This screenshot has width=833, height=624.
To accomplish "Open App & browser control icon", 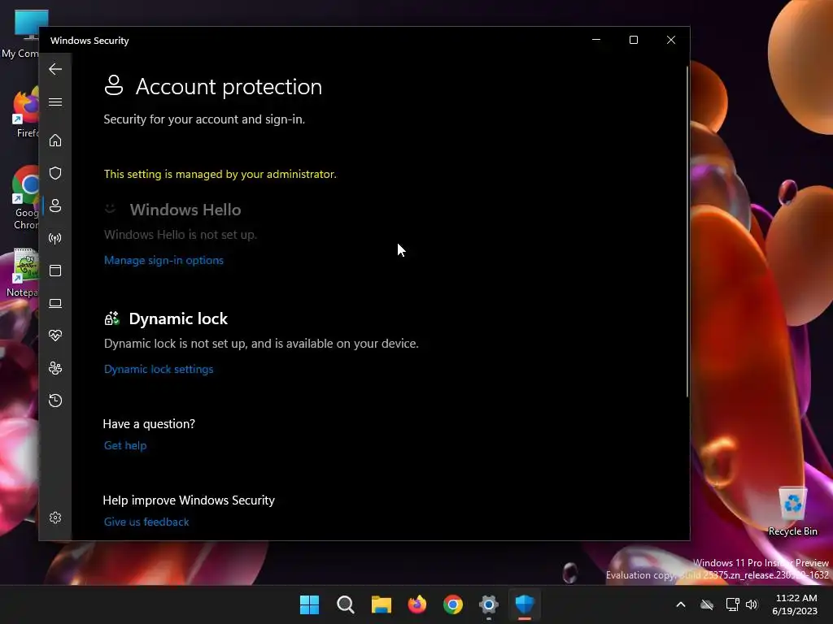I will click(55, 271).
